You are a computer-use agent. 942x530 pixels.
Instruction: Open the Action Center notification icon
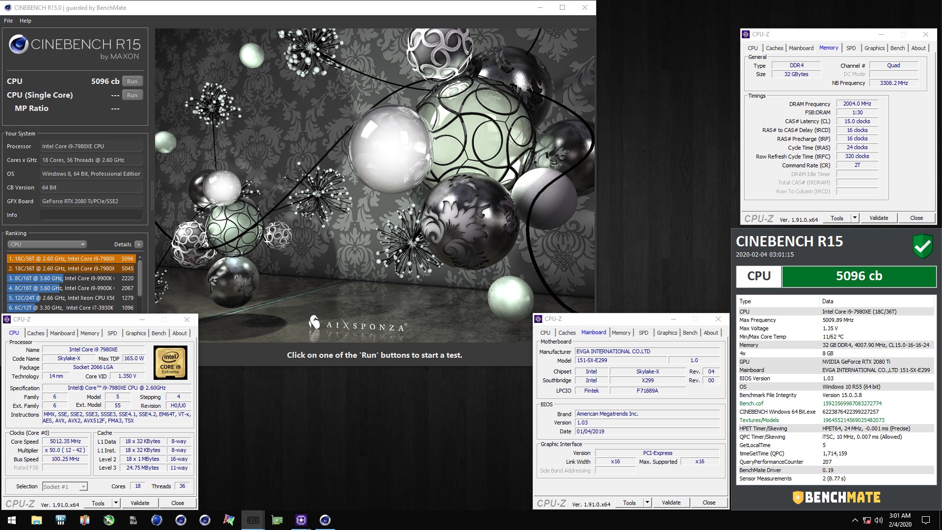coord(926,520)
